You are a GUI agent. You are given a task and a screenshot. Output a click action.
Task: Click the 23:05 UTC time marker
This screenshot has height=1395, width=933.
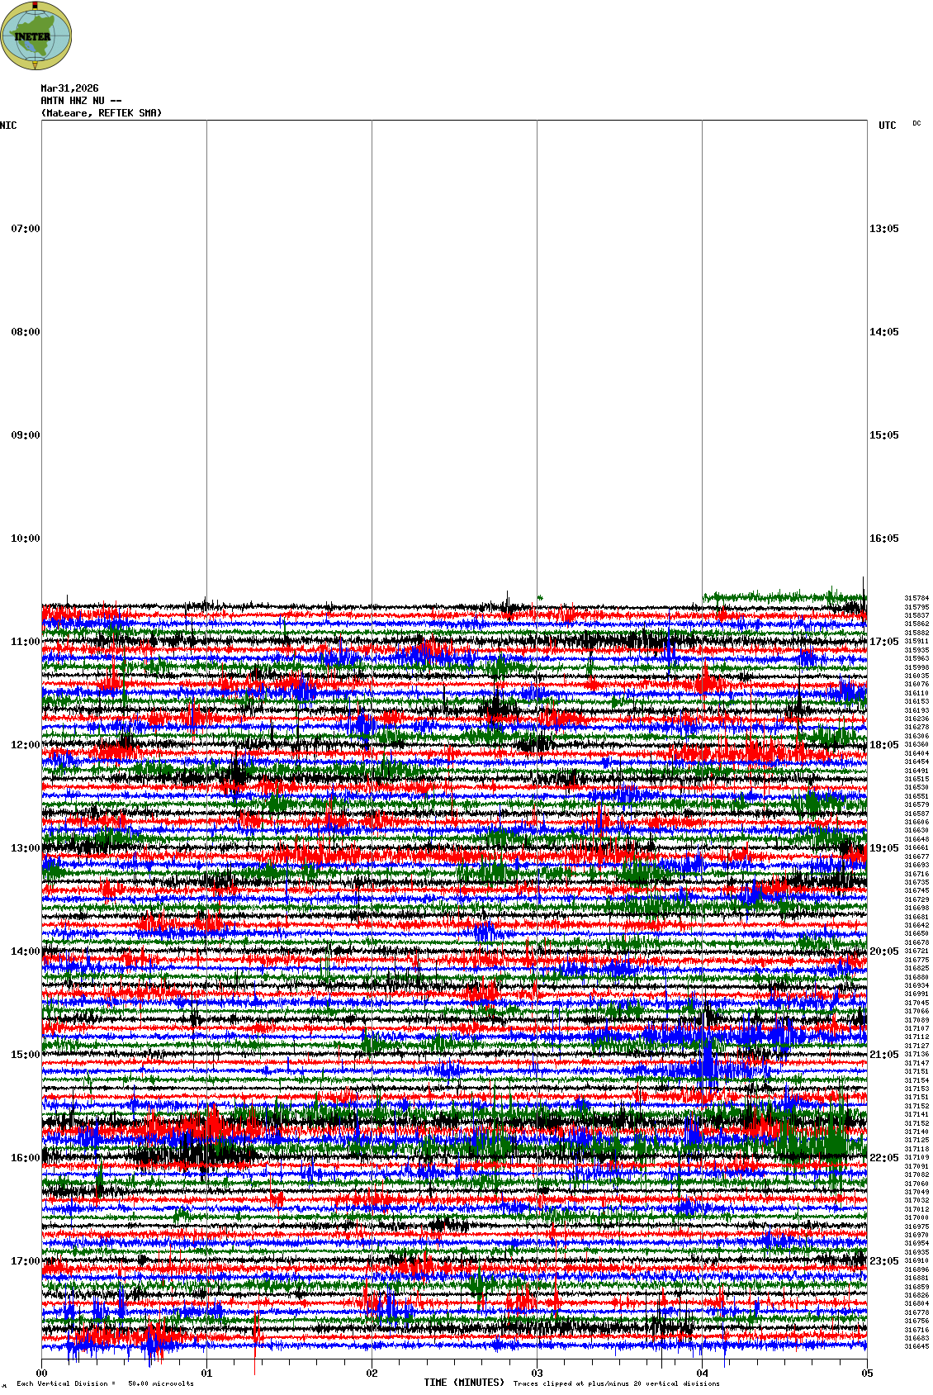(x=883, y=1261)
